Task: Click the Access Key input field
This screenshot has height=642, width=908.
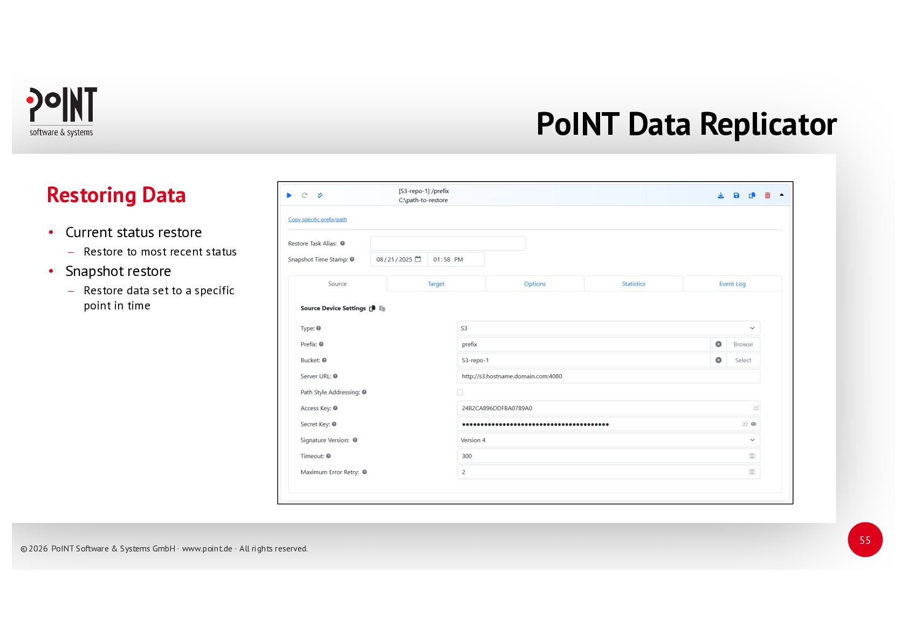Action: (x=609, y=408)
